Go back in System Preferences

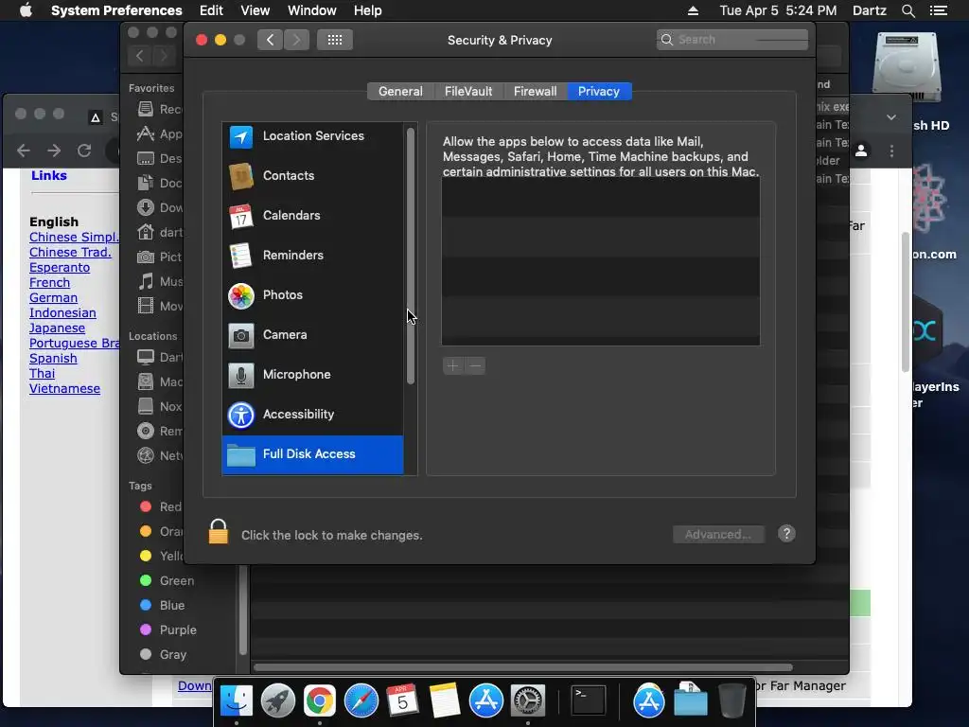click(x=270, y=40)
